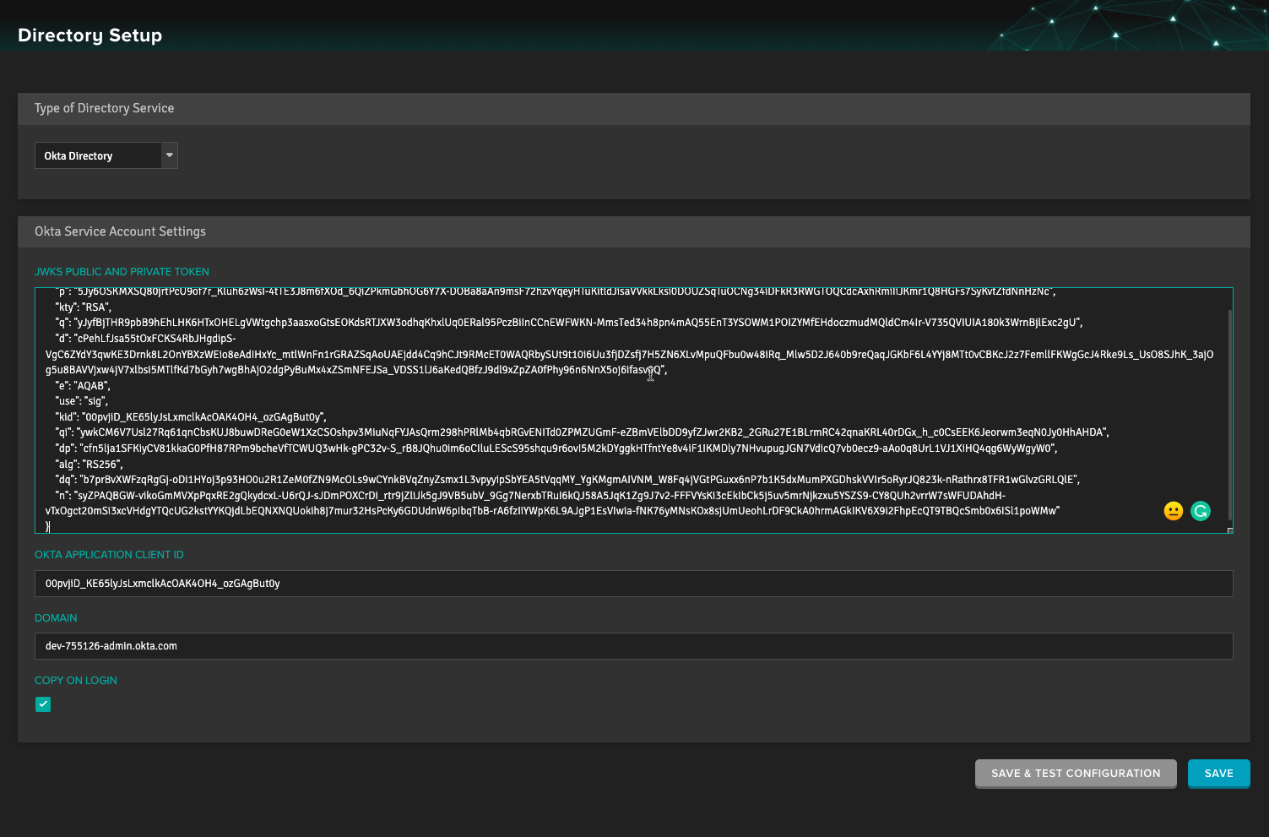Click the JWKS textarea vertical scrollbar
The height and width of the screenshot is (837, 1269).
(x=1229, y=414)
